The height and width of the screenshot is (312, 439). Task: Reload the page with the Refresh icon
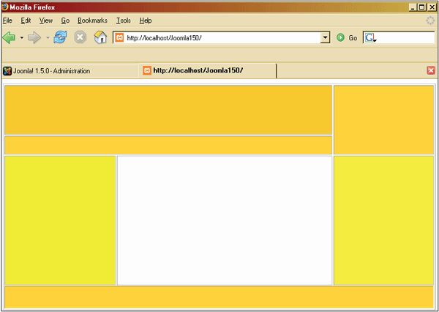[x=60, y=37]
